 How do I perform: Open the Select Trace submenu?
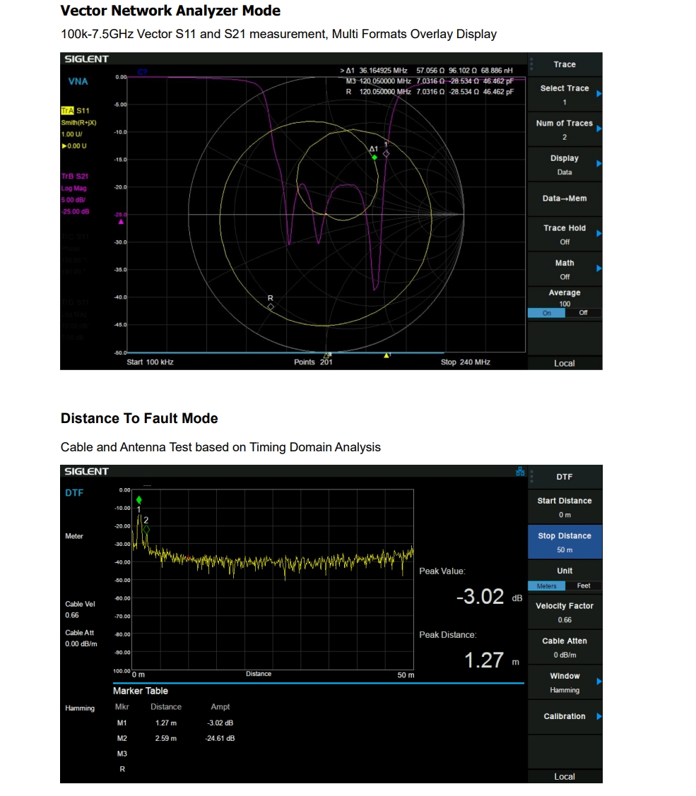pos(565,95)
